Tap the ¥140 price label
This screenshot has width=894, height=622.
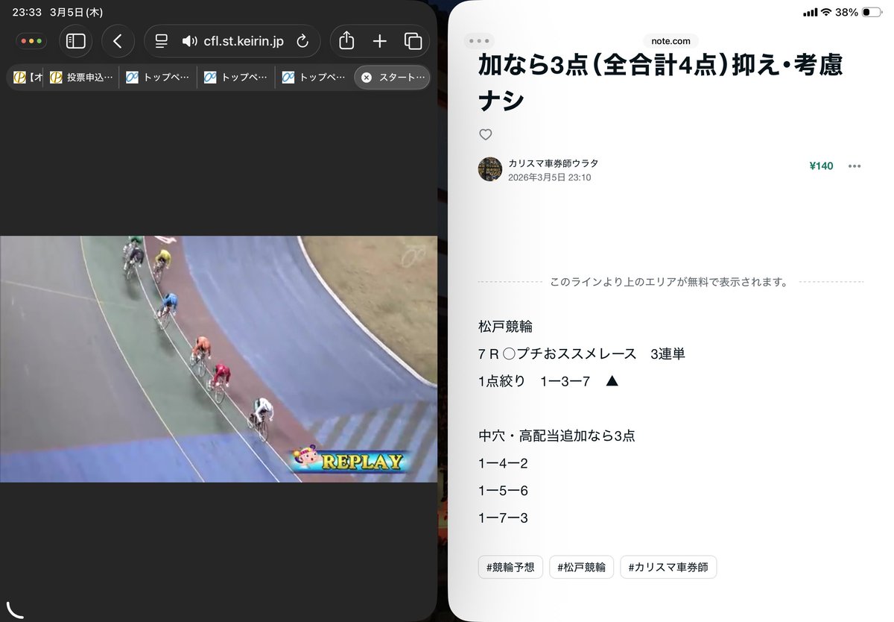click(821, 166)
